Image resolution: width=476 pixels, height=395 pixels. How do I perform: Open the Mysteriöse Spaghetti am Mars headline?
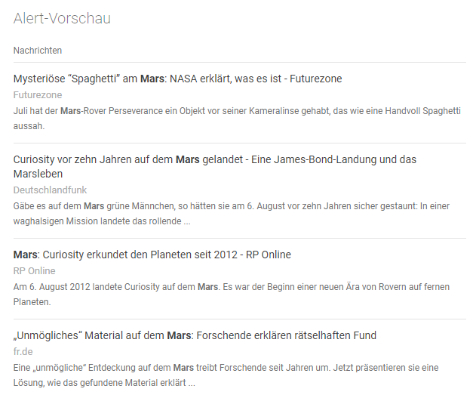[177, 79]
